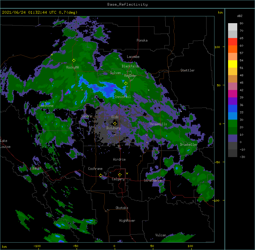Click the Banff town label
The image size is (255, 250).
click(x=37, y=168)
